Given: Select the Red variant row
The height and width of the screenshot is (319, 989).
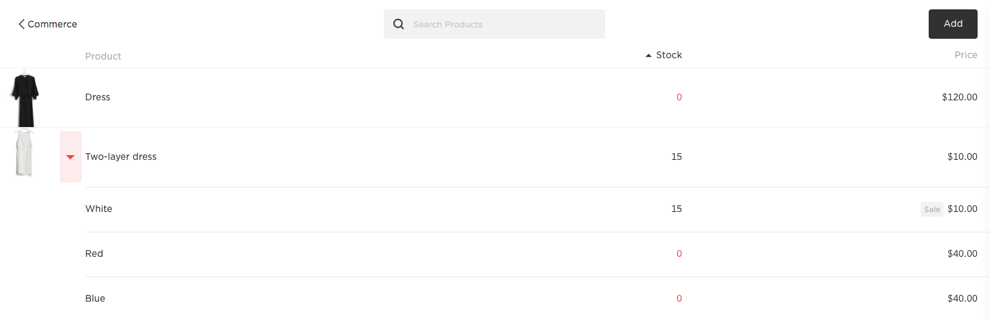Looking at the screenshot, I should [94, 253].
